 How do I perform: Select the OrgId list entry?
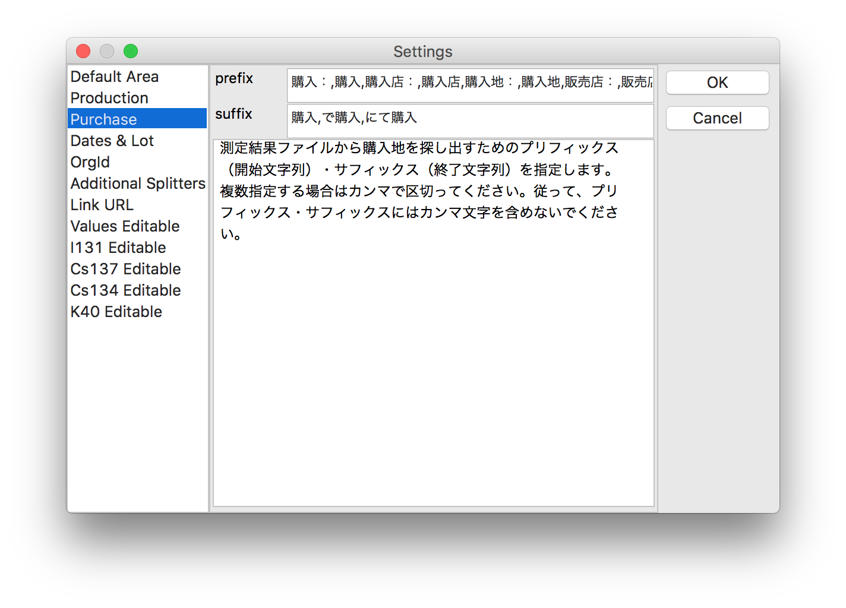click(137, 162)
